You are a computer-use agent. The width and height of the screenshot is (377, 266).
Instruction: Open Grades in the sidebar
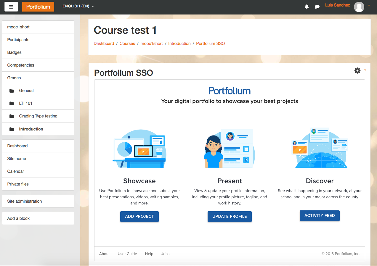tap(38, 78)
